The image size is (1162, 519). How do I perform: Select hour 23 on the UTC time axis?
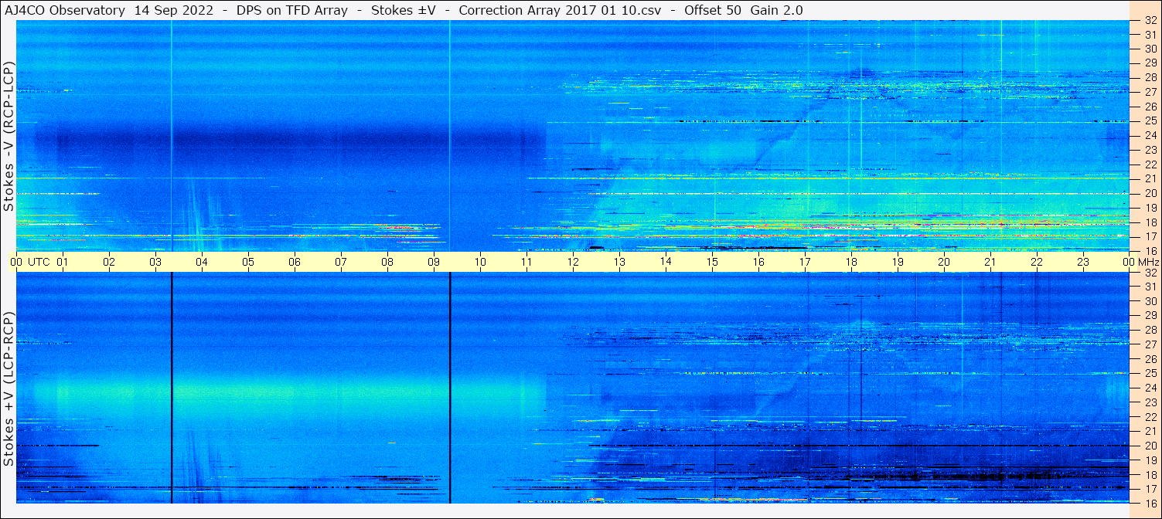[1083, 262]
